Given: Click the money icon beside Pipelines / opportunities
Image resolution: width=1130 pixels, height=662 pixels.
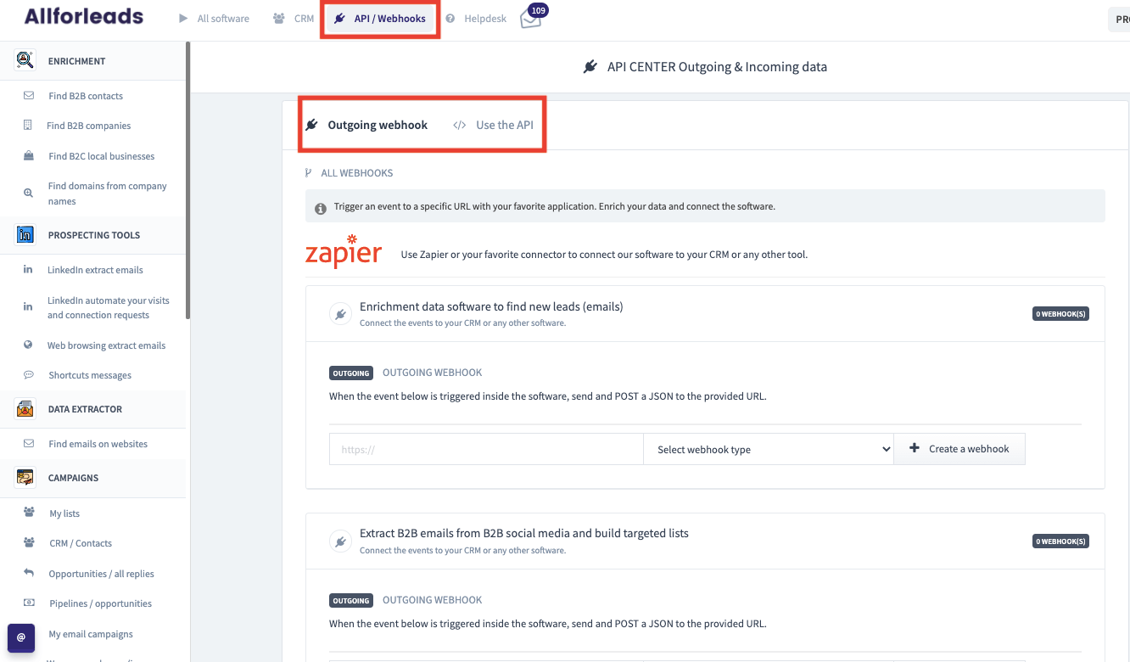Looking at the screenshot, I should click(x=30, y=603).
